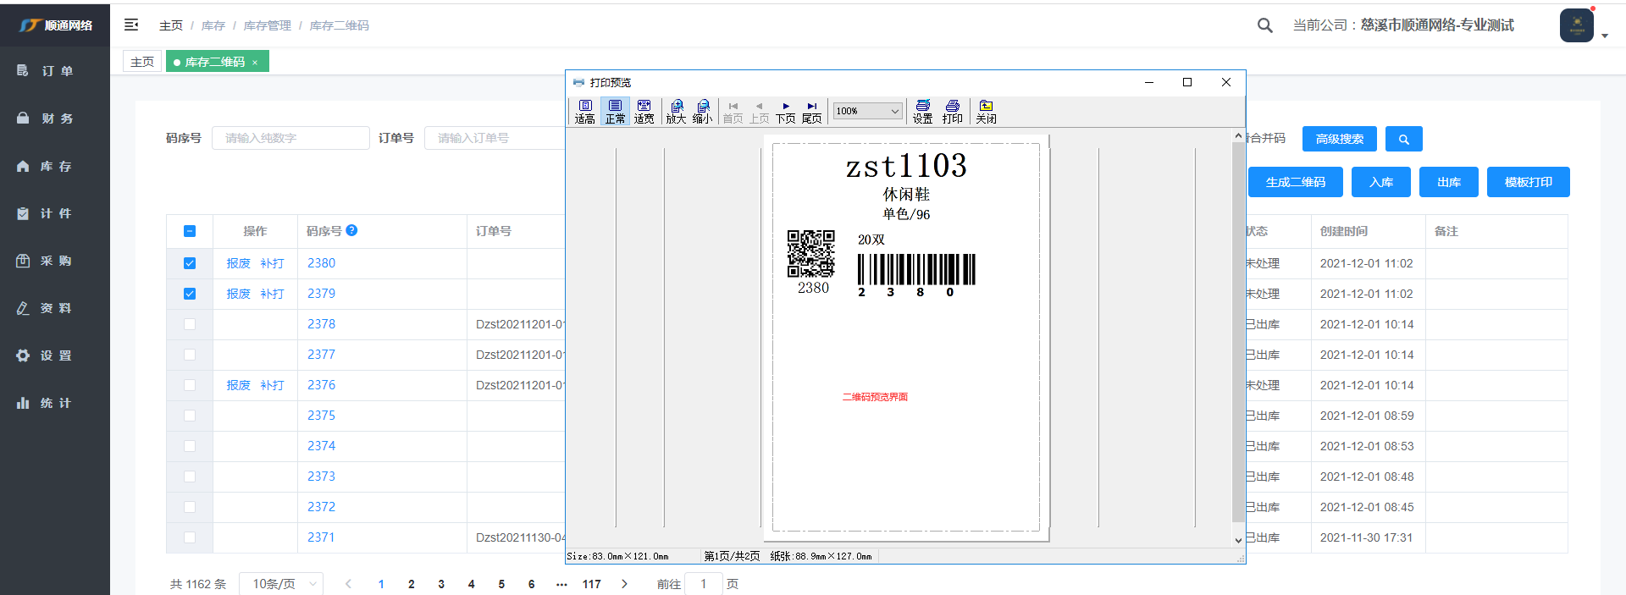Image resolution: width=1626 pixels, height=595 pixels.
Task: Zoom out using the 缩小 icon
Action: pyautogui.click(x=702, y=111)
